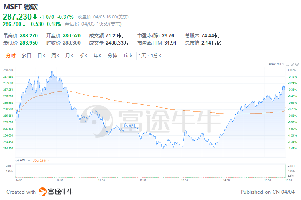
Task: Switch to the 年K tab
Action: click(x=98, y=56)
